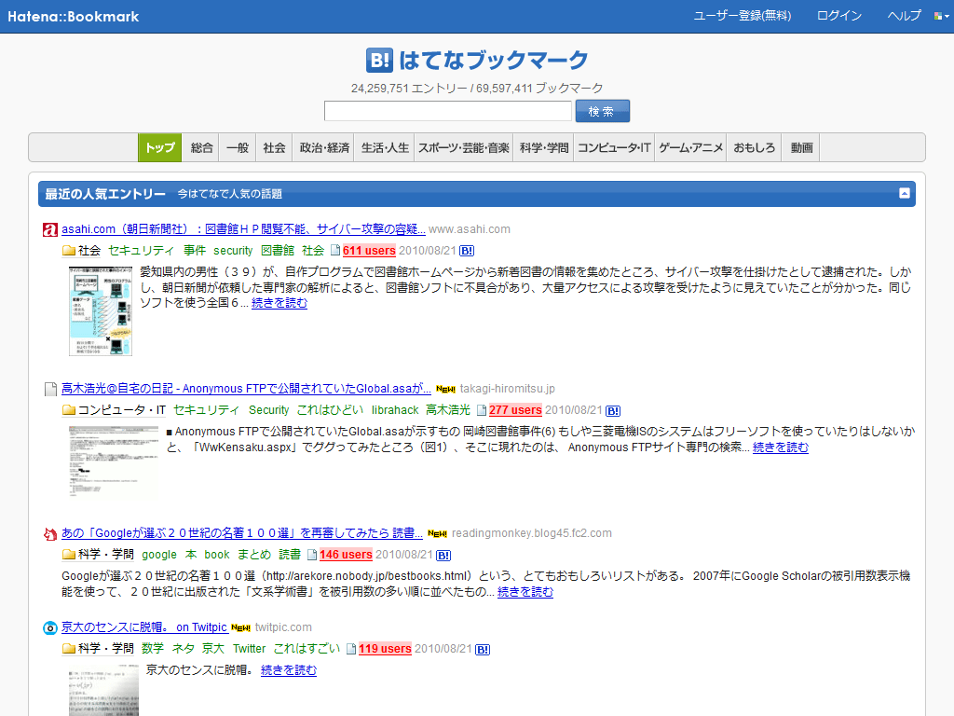Click the B! bookmark icon beside 611 users

[468, 251]
